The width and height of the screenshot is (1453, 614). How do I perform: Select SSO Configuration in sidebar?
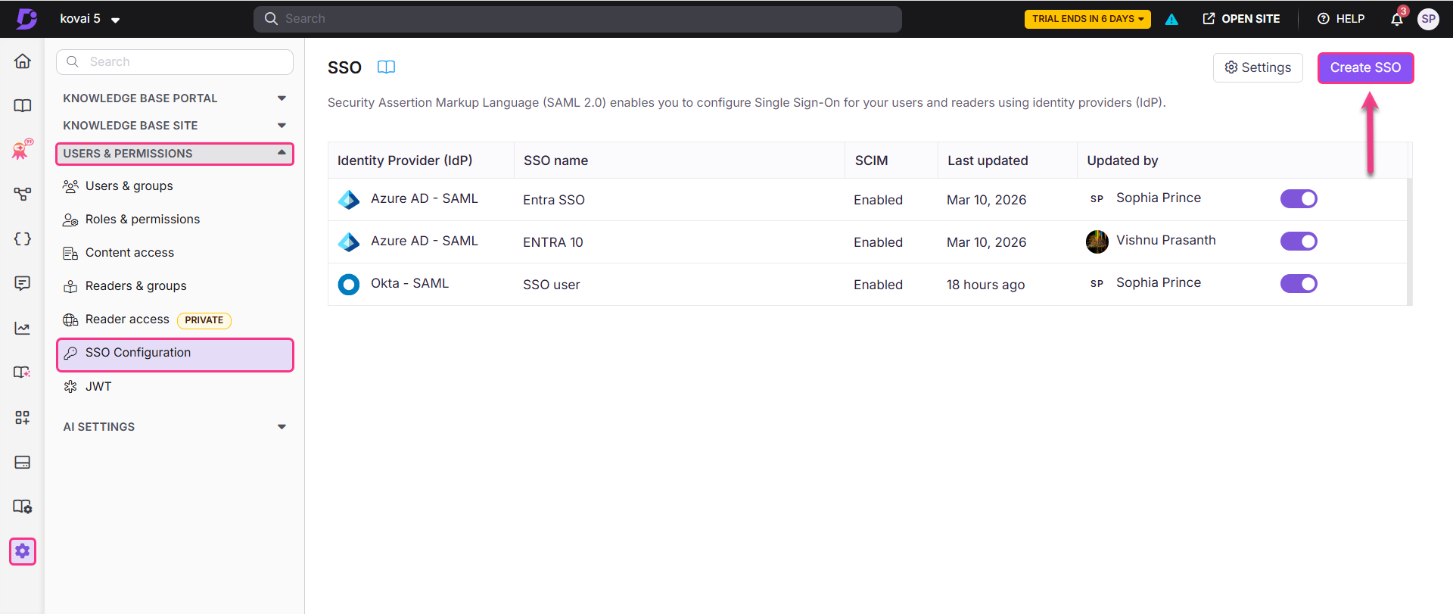(175, 354)
